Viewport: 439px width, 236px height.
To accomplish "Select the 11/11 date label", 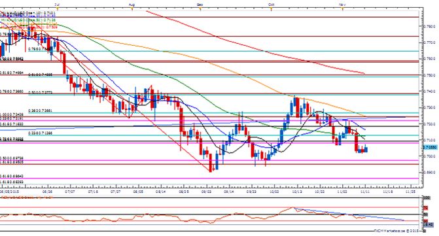I will pos(365,192).
